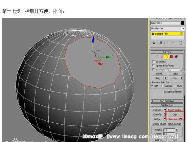Select Element sub-object level icon
Viewport: 188px width, 142px height.
[176, 57]
